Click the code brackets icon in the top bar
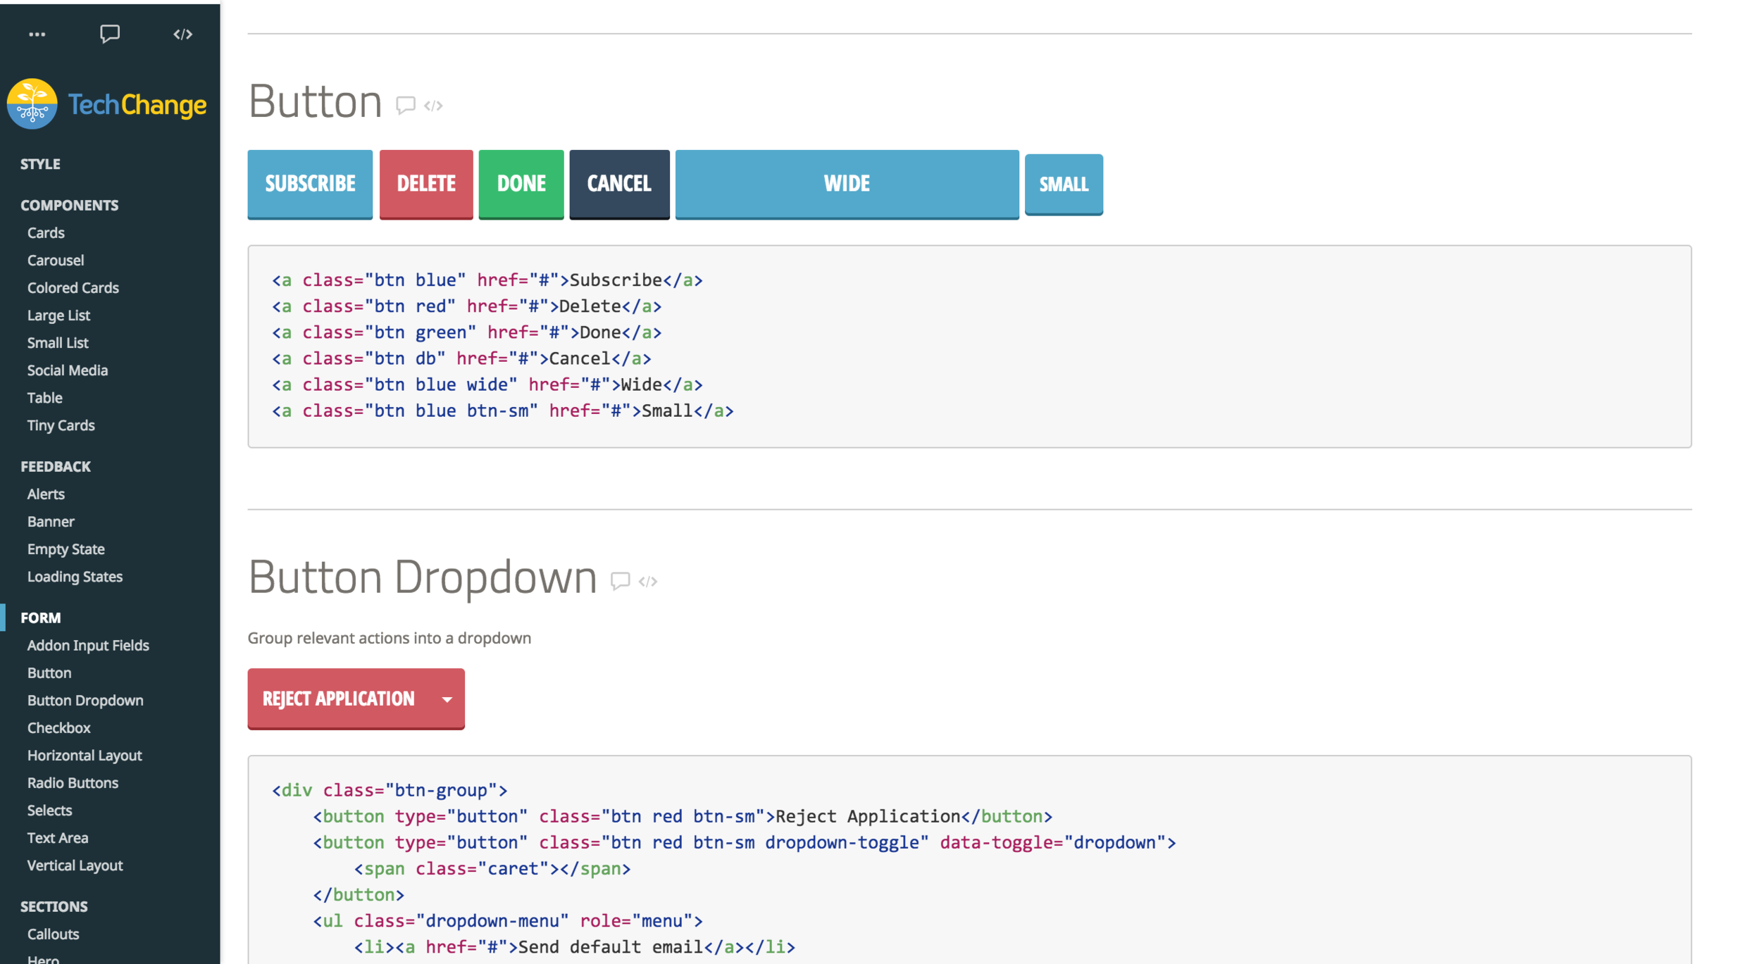The image size is (1761, 964). click(182, 33)
